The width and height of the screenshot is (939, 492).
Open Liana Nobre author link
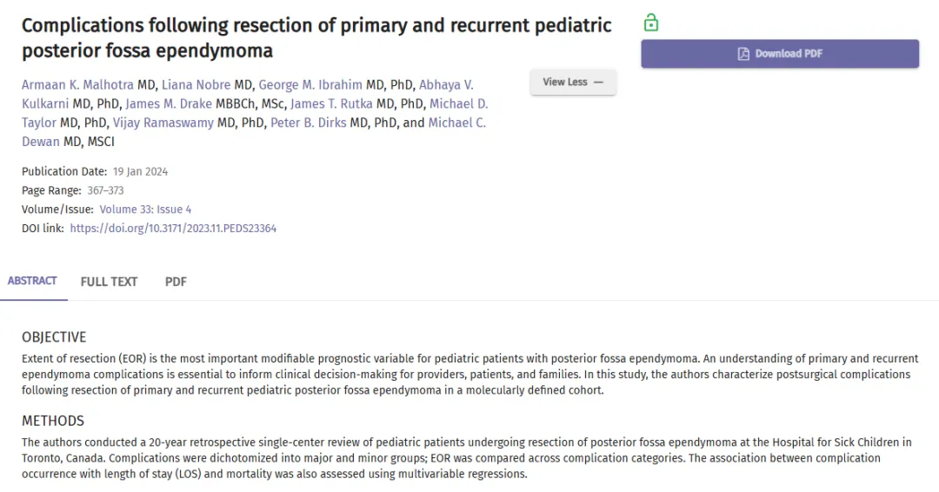(x=196, y=85)
